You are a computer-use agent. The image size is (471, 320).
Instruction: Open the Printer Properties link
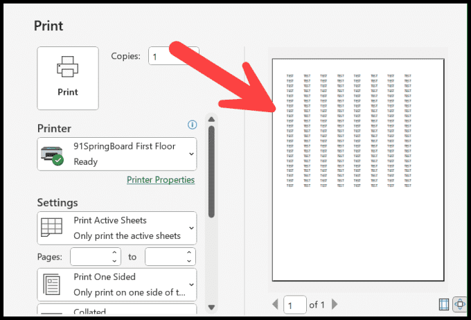(161, 180)
